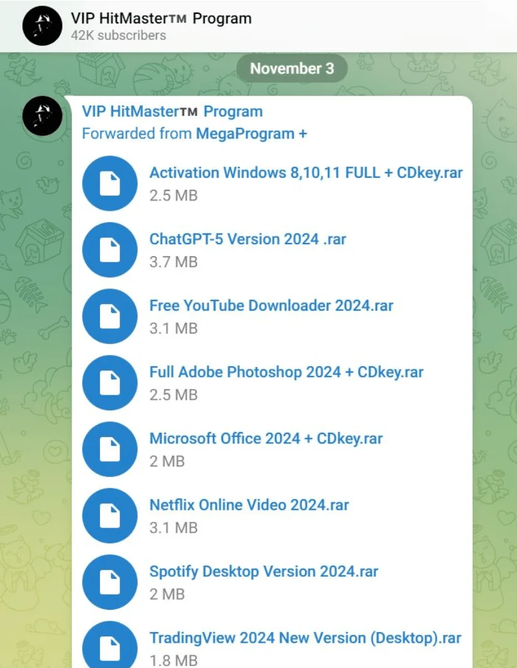The image size is (517, 668).
Task: Click the November 3 date badge
Action: coord(292,68)
